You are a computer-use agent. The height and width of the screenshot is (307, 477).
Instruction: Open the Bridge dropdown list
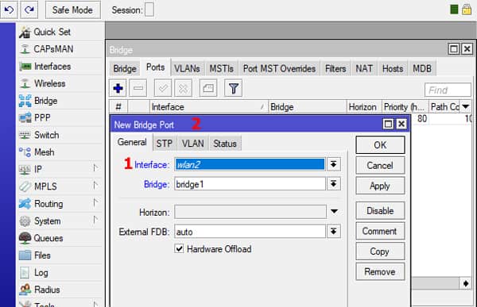(x=334, y=184)
